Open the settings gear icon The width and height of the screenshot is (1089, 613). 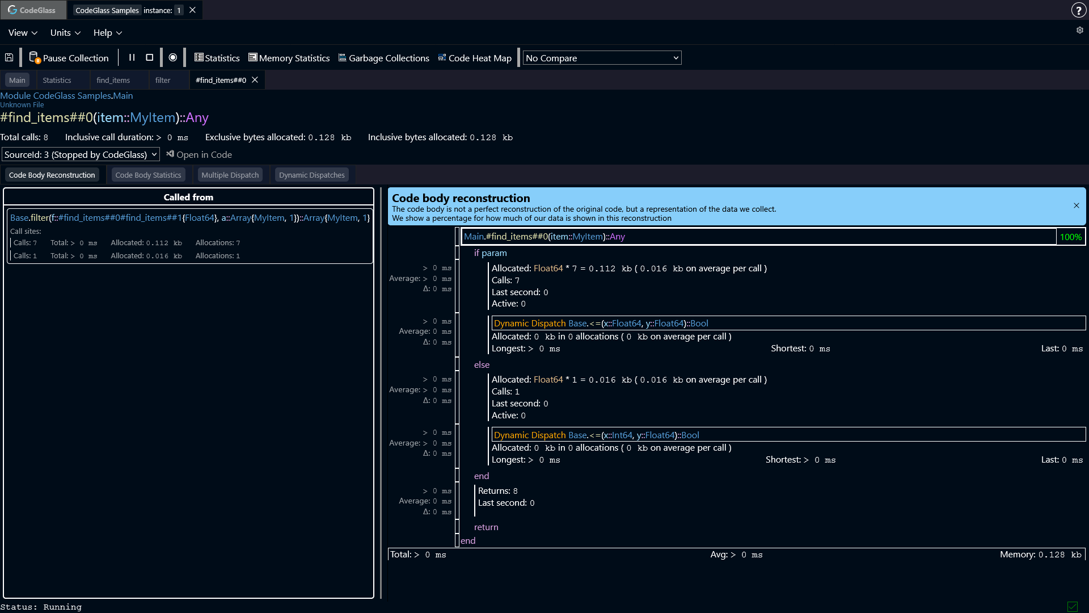click(1079, 30)
